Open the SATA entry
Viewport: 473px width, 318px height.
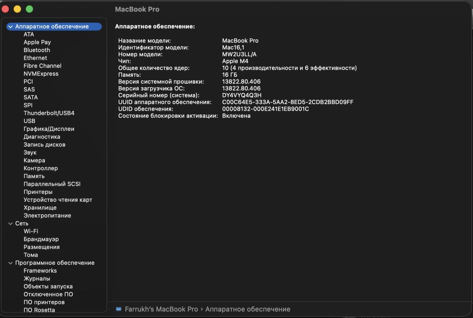[30, 97]
